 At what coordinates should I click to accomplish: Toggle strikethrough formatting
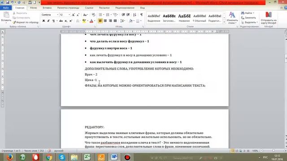tap(61, 21)
